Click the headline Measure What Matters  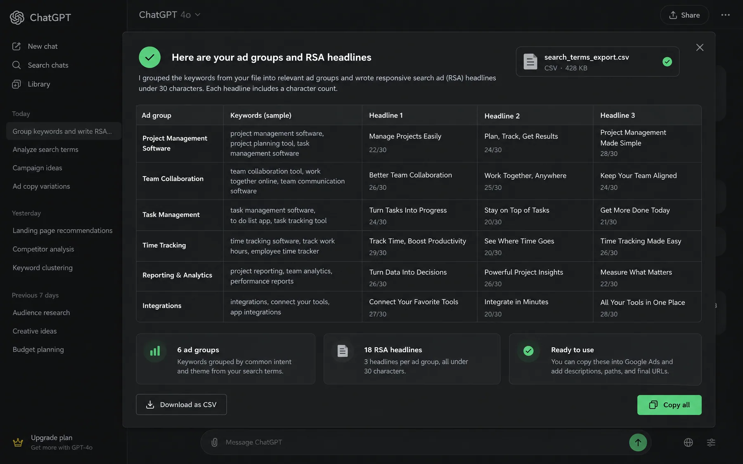636,272
